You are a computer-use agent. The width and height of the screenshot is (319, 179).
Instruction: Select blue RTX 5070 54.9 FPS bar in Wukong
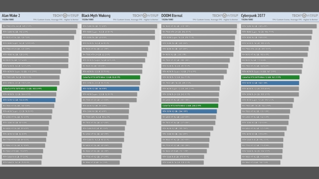pyautogui.click(x=110, y=89)
